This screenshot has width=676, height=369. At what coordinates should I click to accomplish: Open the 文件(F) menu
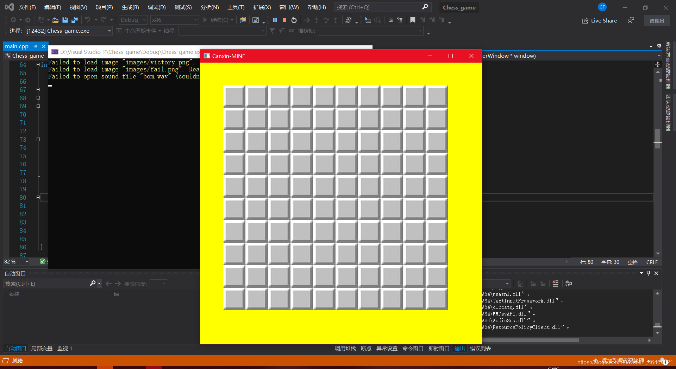[27, 7]
